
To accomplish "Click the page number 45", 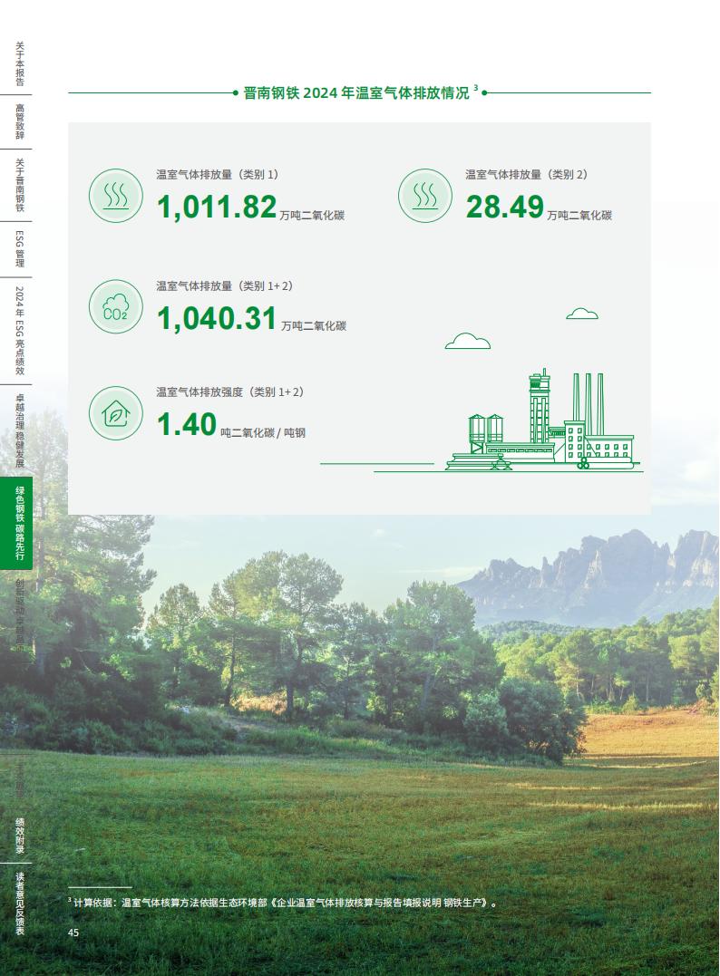I will pos(73,933).
